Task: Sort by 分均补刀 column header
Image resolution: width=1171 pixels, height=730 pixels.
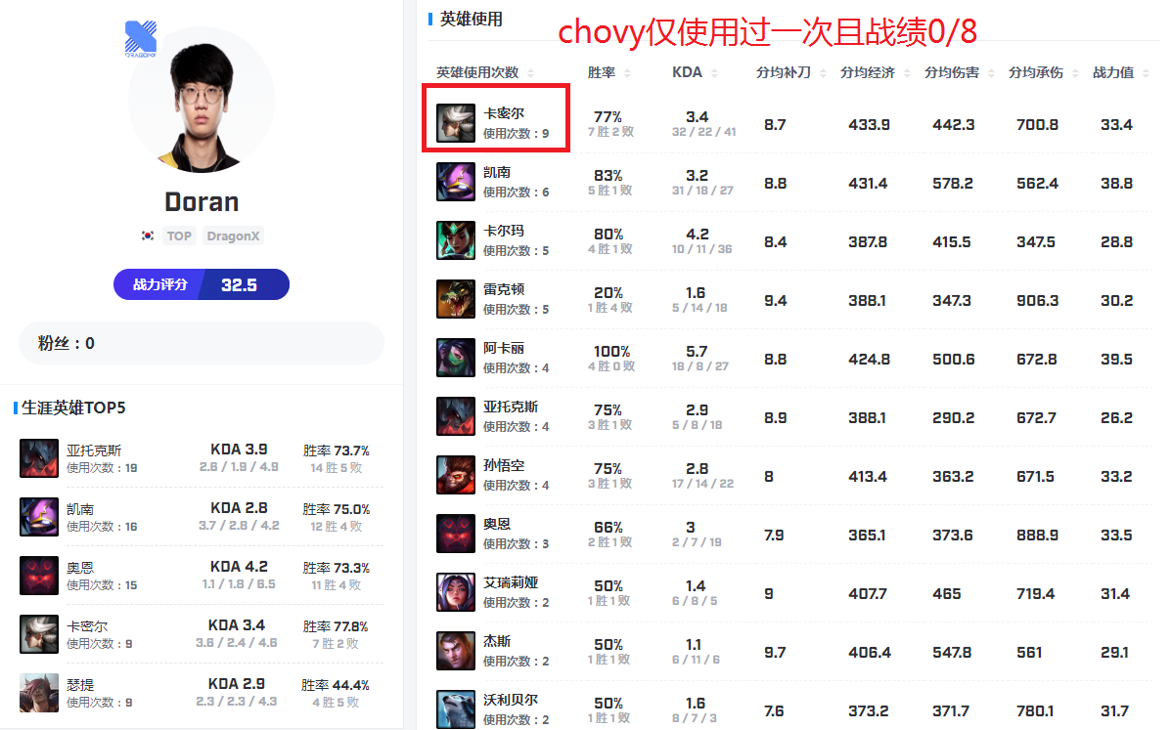Action: click(x=790, y=72)
